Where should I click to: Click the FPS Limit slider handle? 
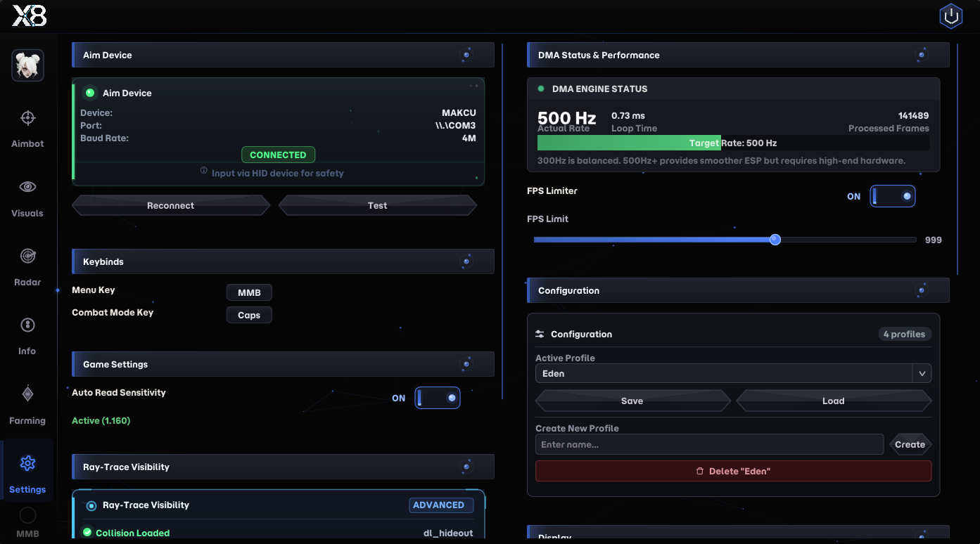(775, 240)
